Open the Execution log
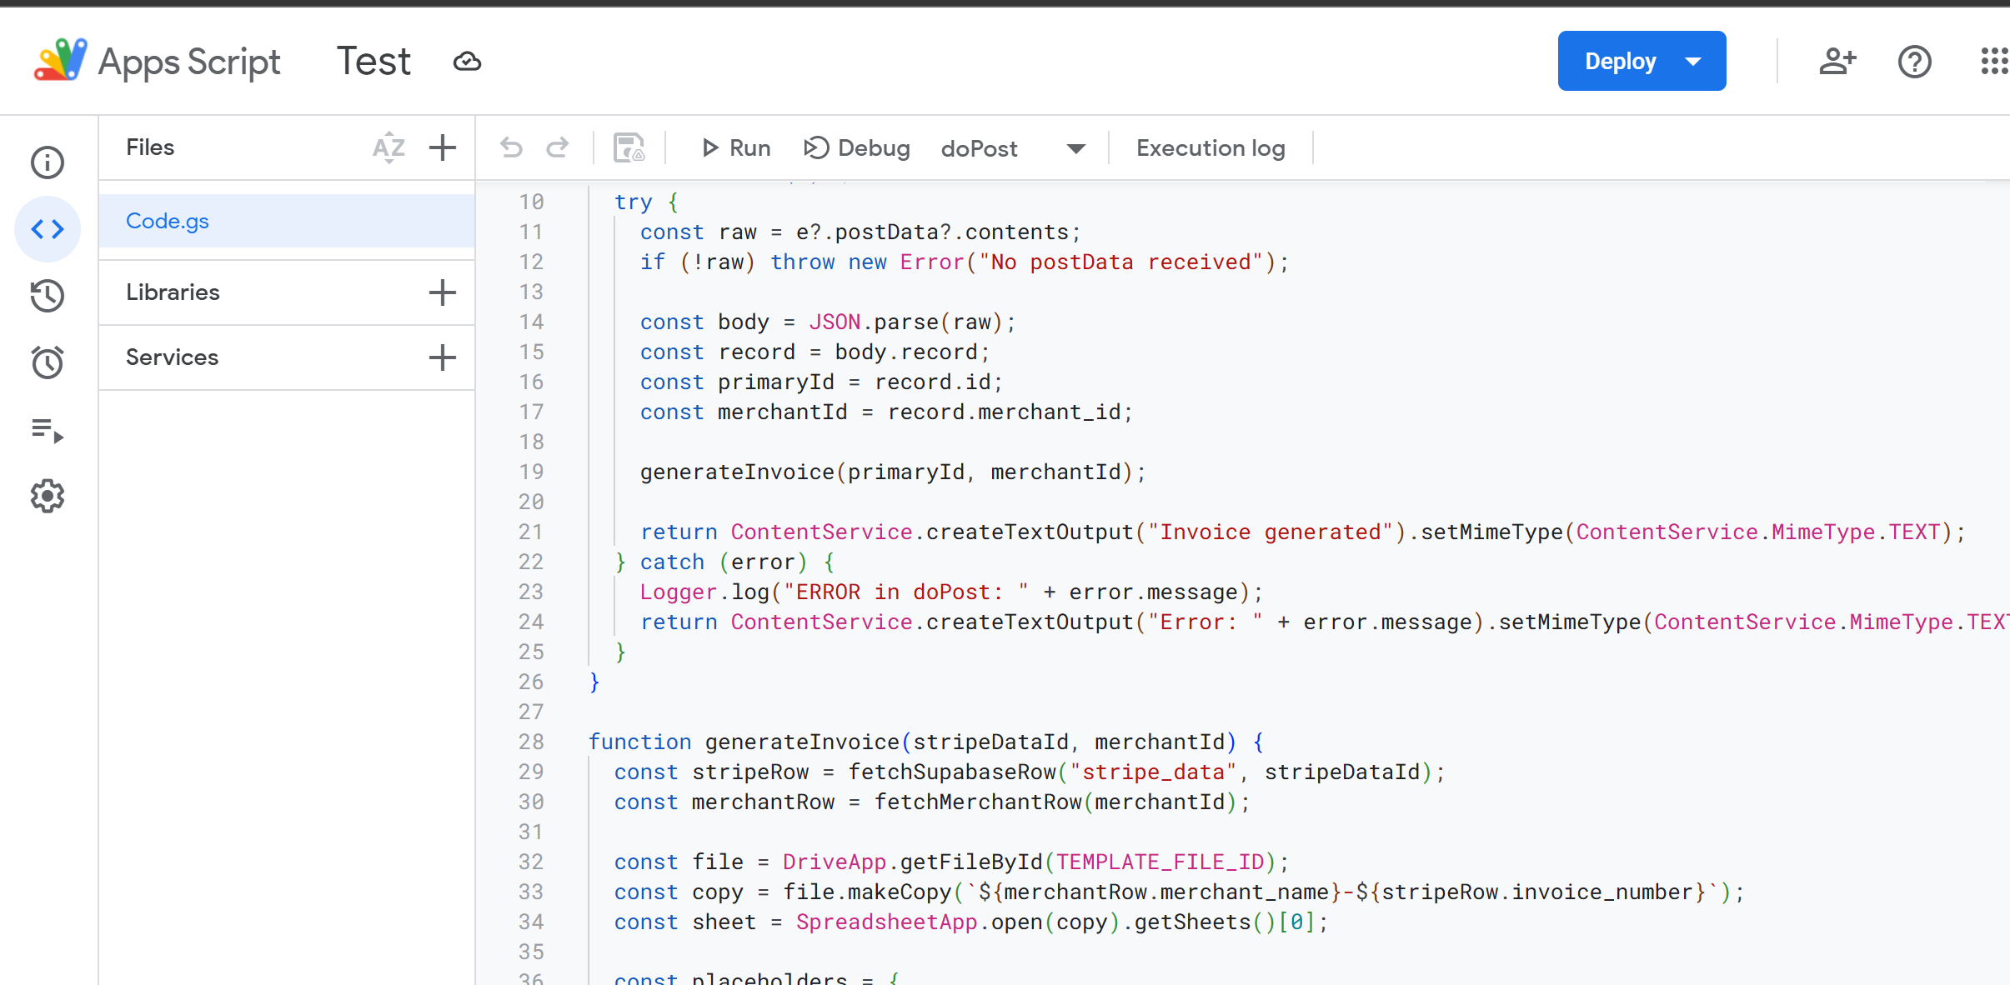The width and height of the screenshot is (2010, 985). [1211, 148]
